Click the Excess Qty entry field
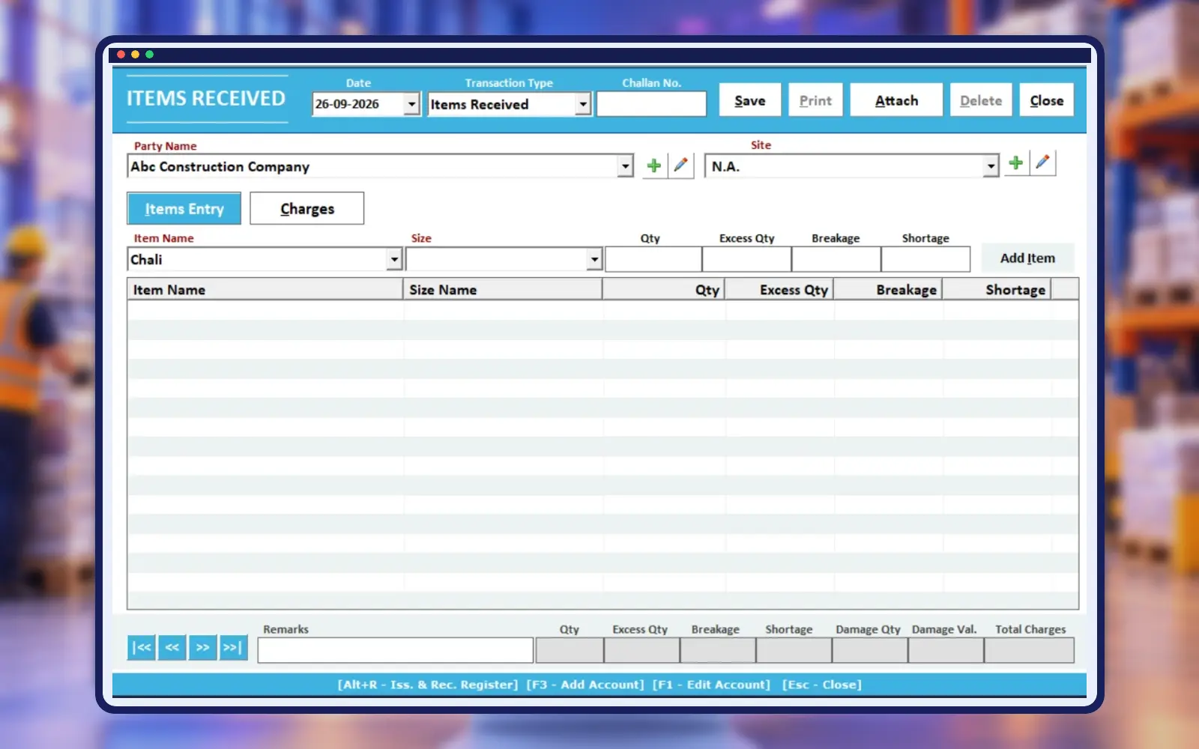Screen dimensions: 1199x749 point(746,259)
